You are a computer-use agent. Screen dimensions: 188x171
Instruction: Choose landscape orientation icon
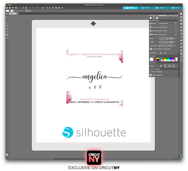(165, 53)
